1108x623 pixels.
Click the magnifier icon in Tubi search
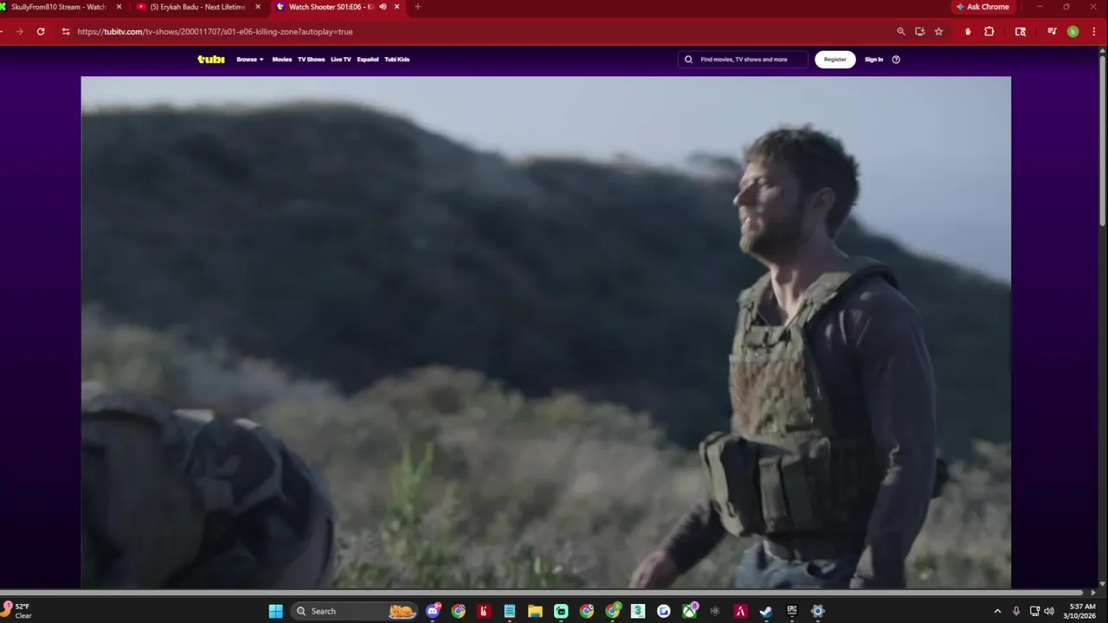tap(689, 60)
